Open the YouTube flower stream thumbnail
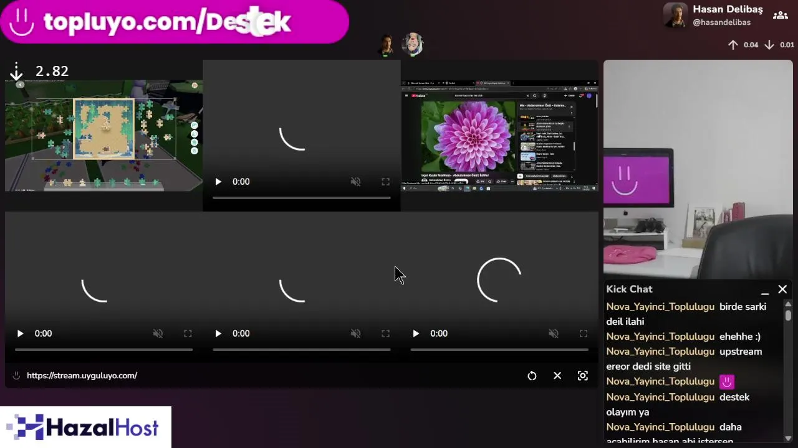 pyautogui.click(x=499, y=135)
